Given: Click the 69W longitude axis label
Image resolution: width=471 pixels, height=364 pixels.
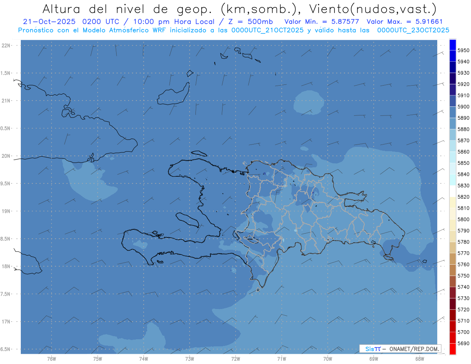Looking at the screenshot, I should (x=373, y=359).
